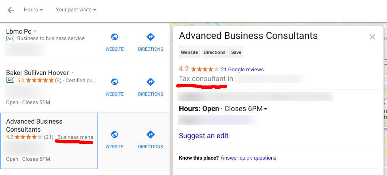Expand the arrow beside Baker Sullivan Hoover

click(73, 73)
